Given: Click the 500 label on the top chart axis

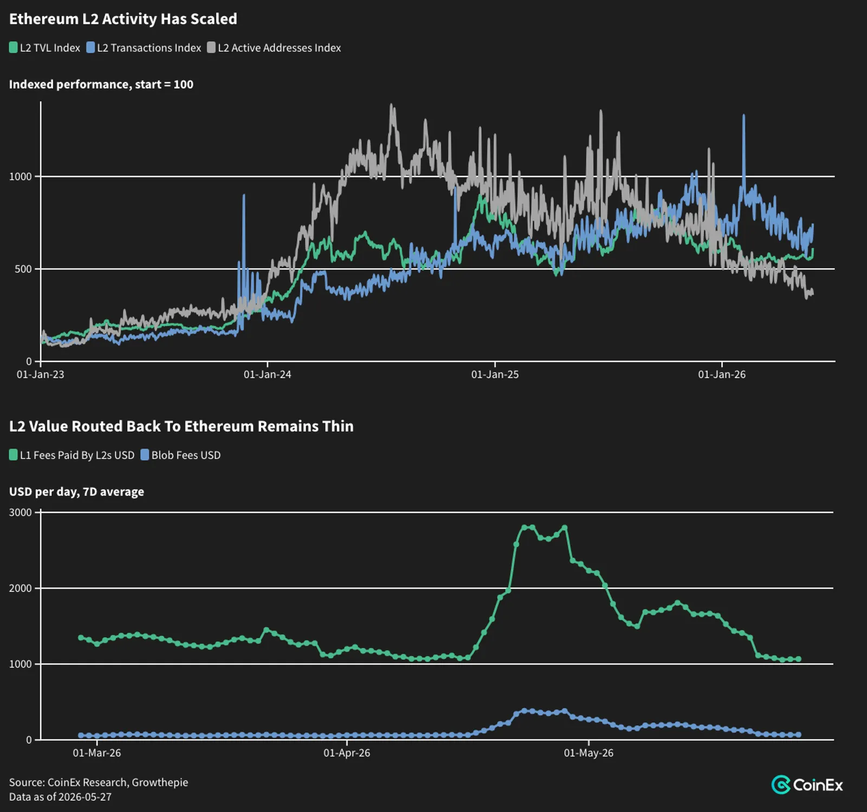Looking at the screenshot, I should click(x=23, y=269).
